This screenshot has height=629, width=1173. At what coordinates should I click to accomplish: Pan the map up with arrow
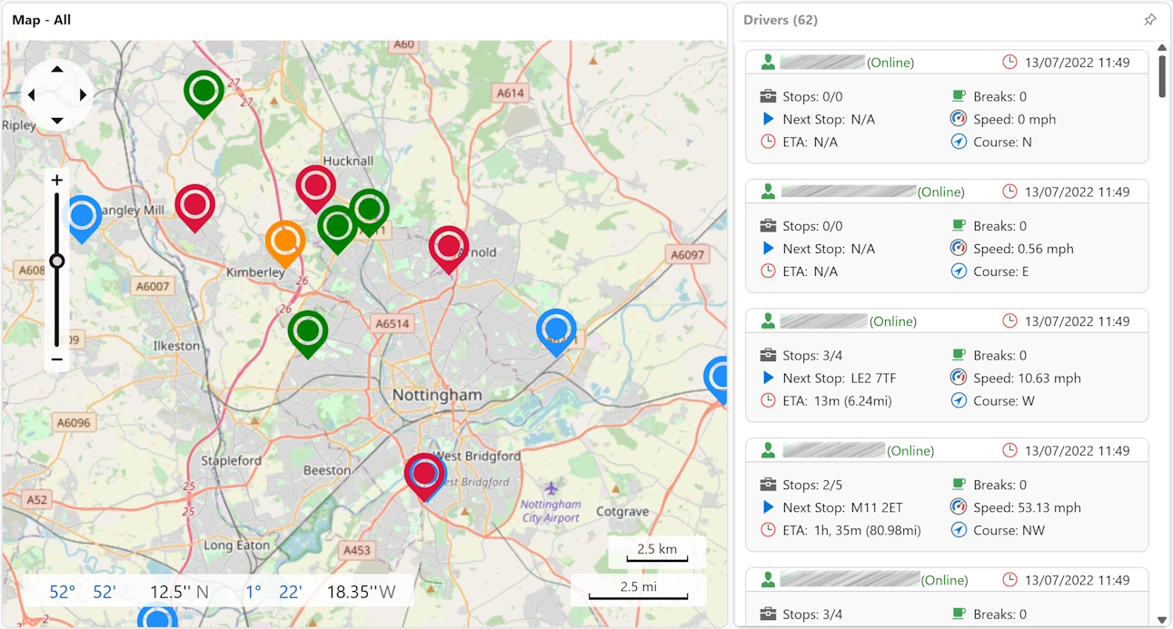[57, 70]
